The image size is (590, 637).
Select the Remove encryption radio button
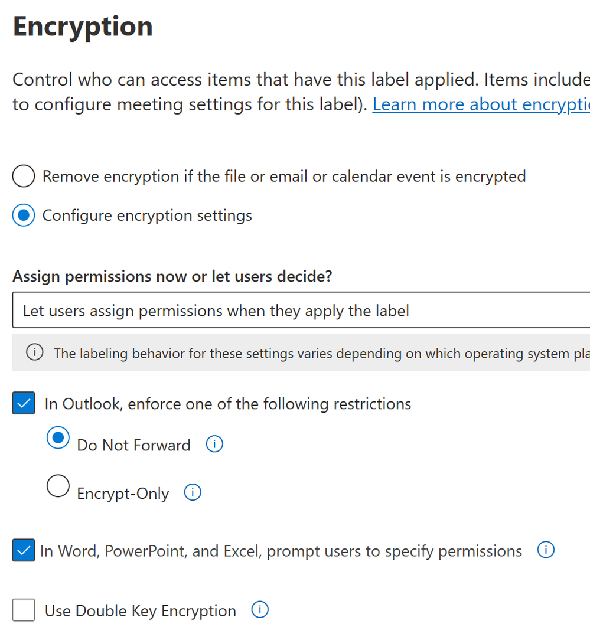pyautogui.click(x=24, y=176)
